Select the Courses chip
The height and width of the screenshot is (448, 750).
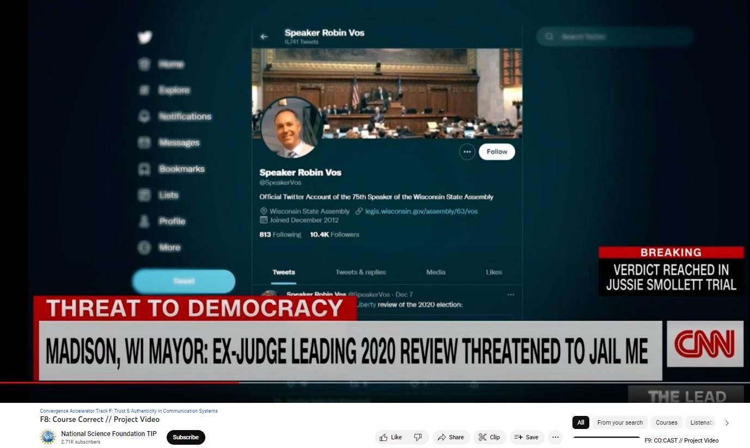667,422
